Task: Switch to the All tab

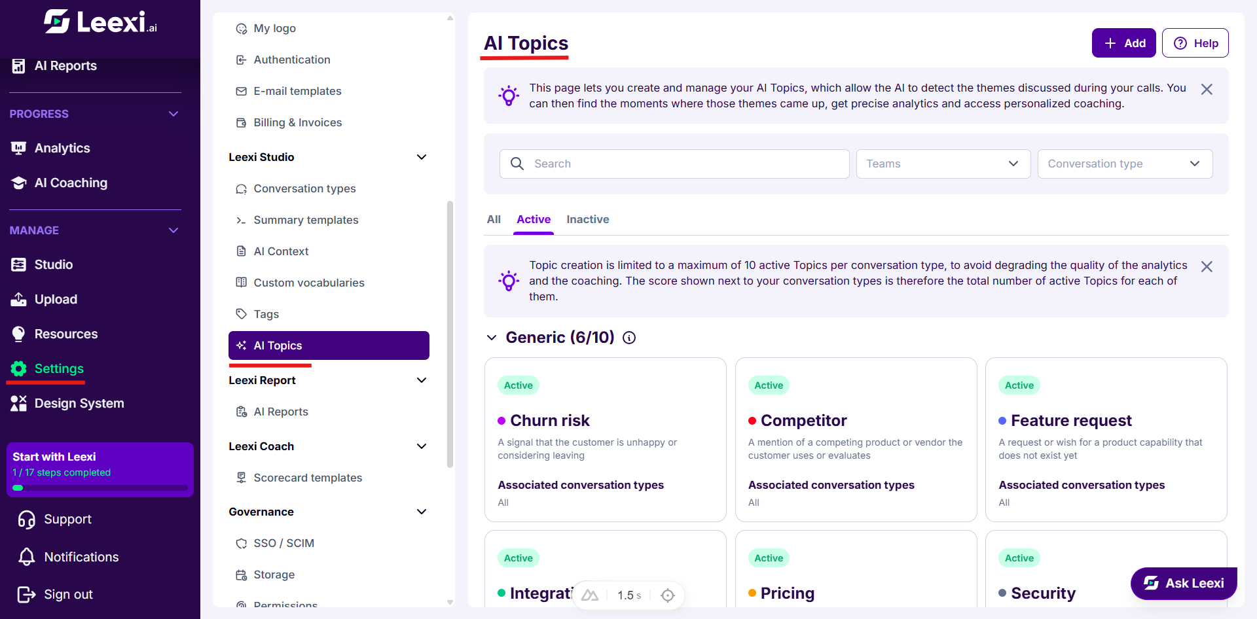Action: (494, 219)
